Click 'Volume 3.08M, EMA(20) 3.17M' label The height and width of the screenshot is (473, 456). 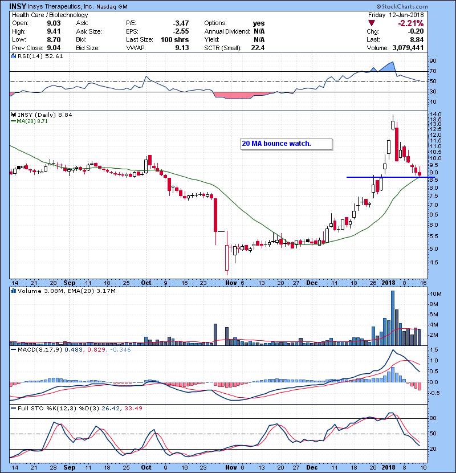click(66, 291)
